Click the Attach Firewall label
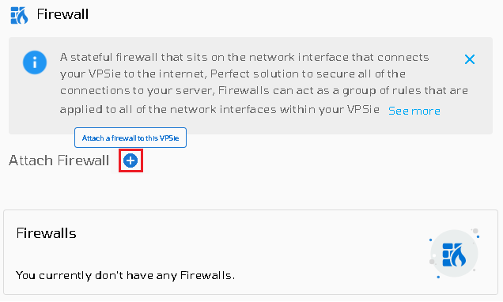The image size is (503, 302). coord(59,160)
